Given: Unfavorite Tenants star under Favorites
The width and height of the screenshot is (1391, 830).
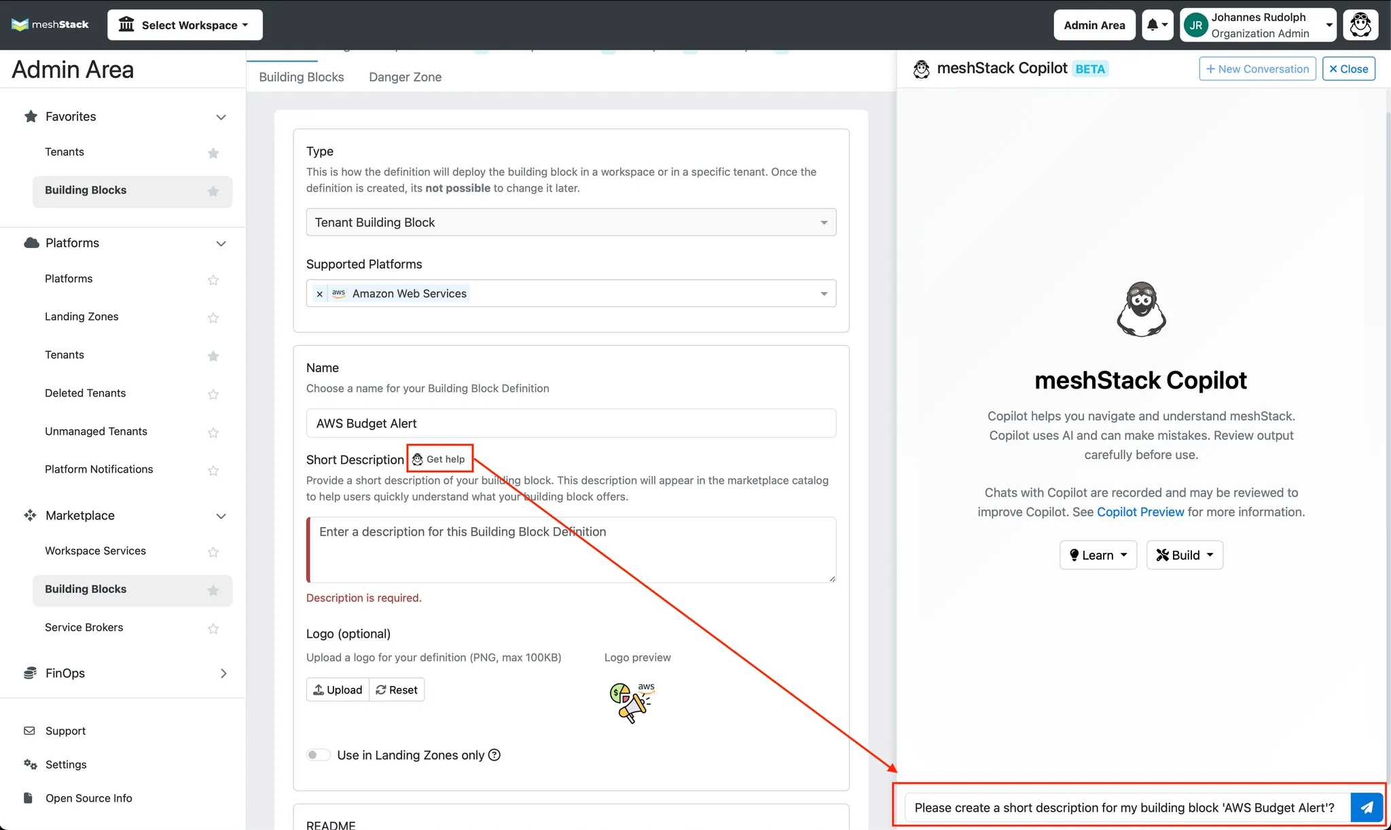Looking at the screenshot, I should [213, 153].
